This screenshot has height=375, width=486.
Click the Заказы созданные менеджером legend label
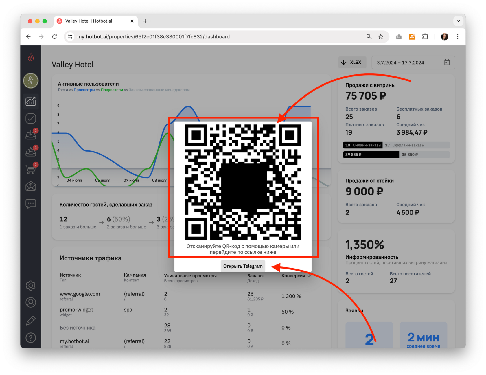(159, 90)
